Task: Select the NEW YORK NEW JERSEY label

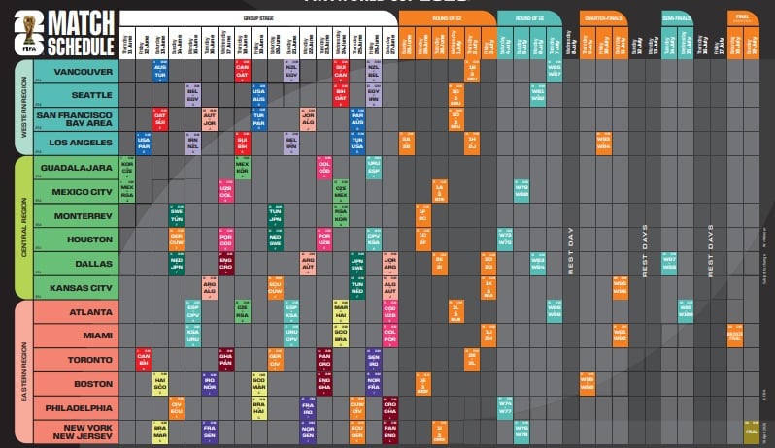Action: click(76, 432)
